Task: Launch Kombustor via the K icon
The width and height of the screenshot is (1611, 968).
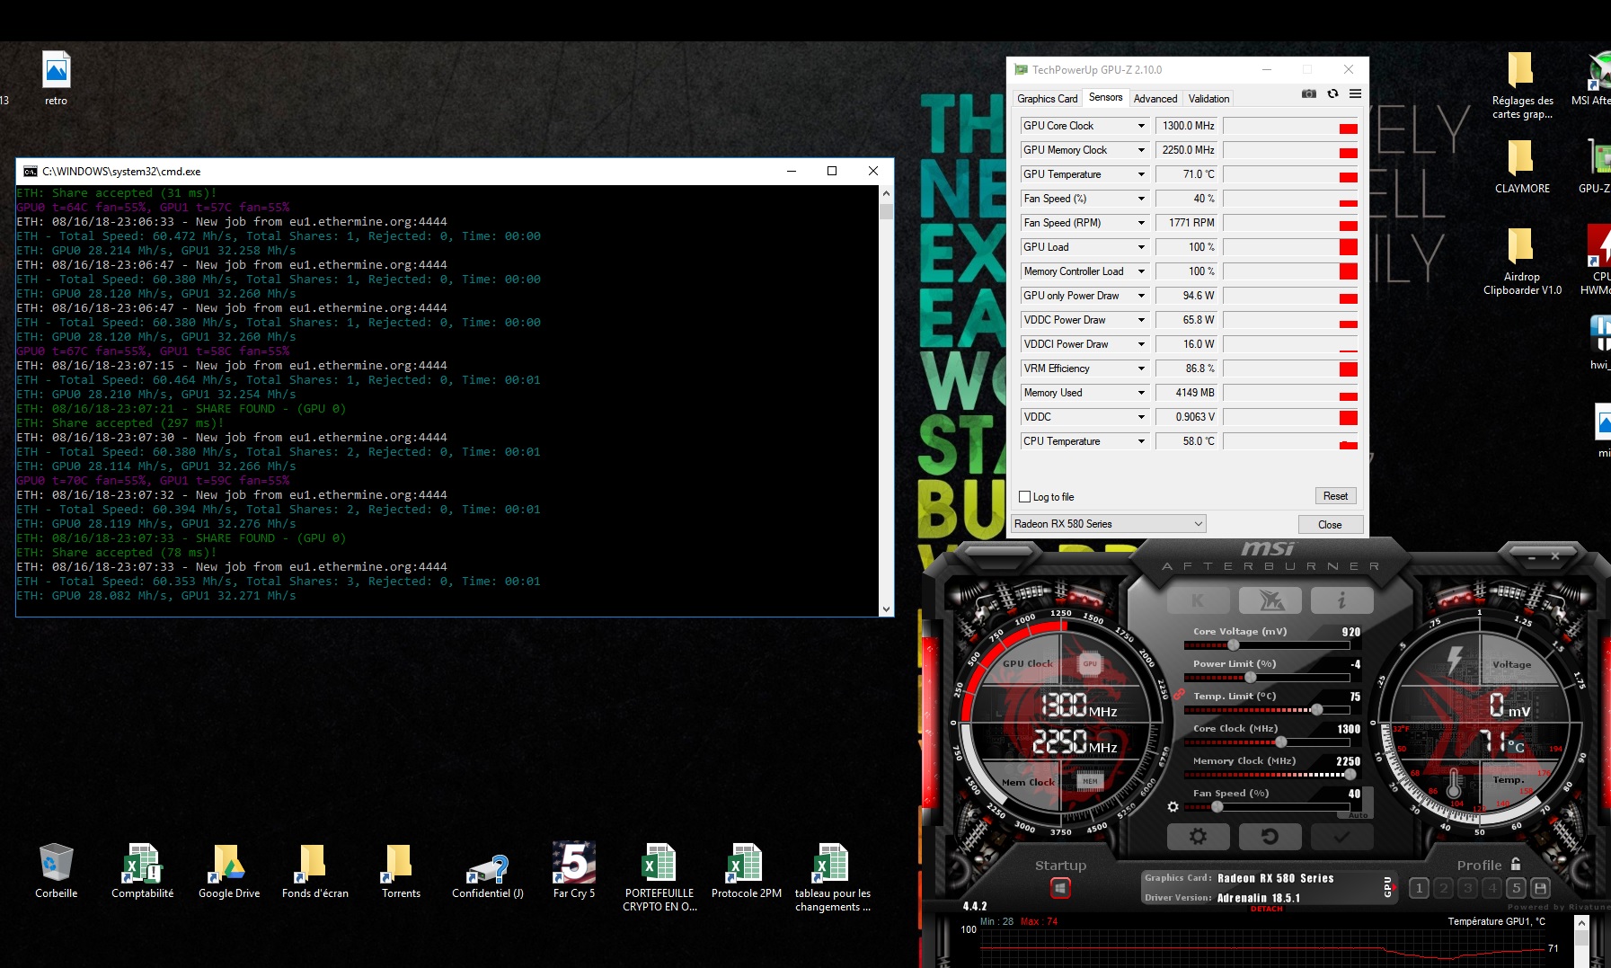Action: [x=1199, y=599]
